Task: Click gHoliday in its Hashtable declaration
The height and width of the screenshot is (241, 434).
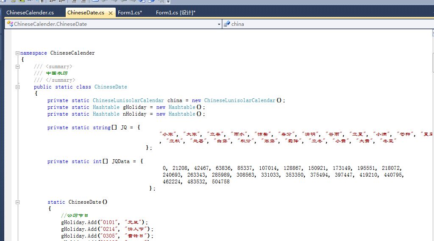Action: (x=134, y=107)
